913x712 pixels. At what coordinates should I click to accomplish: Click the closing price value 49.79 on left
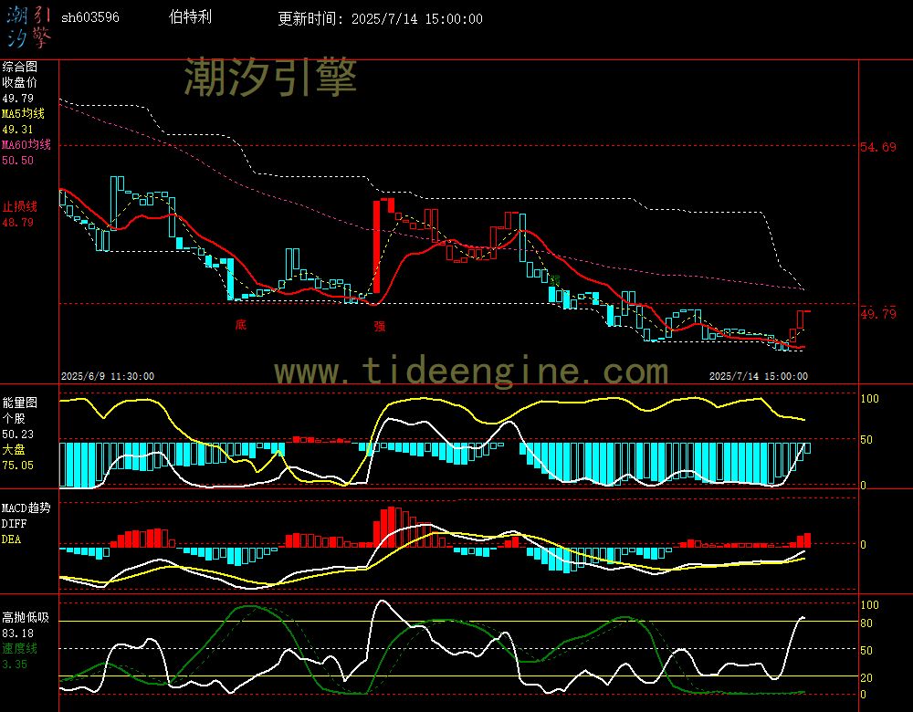pos(18,99)
